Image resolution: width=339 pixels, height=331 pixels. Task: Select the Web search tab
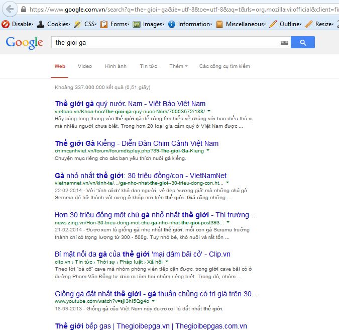60,66
